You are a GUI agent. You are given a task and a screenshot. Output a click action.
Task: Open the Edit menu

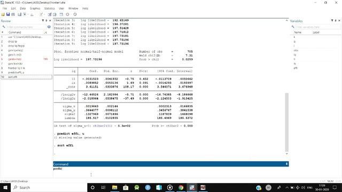pyautogui.click(x=13, y=9)
